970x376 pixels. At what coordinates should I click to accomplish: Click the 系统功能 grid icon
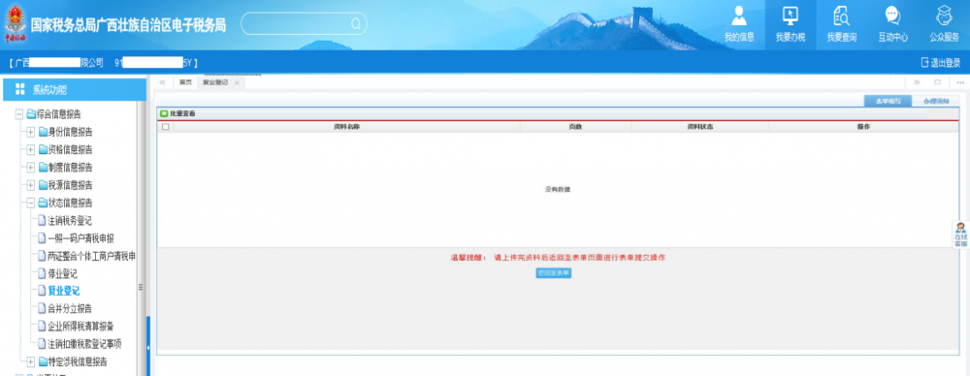click(19, 89)
